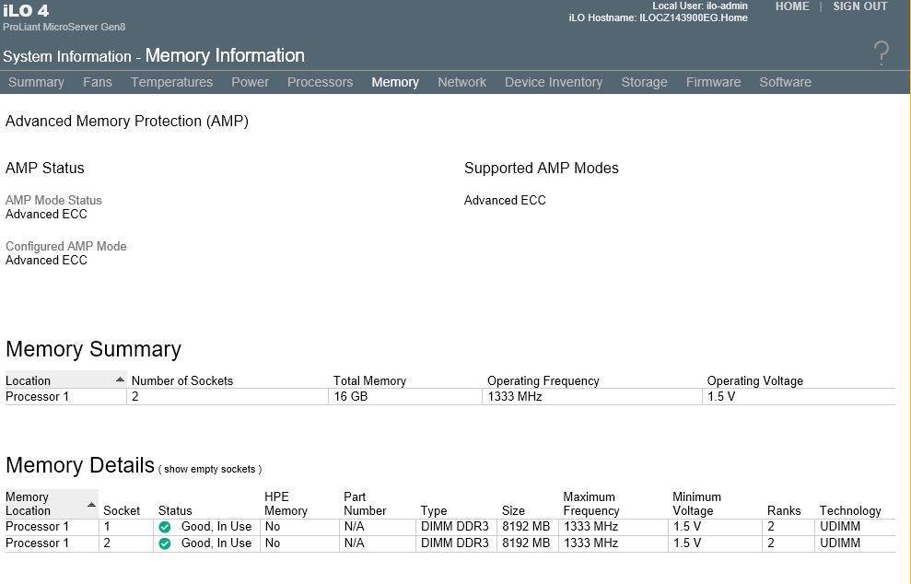
Task: Click the show empty sockets link
Action: [x=210, y=469]
